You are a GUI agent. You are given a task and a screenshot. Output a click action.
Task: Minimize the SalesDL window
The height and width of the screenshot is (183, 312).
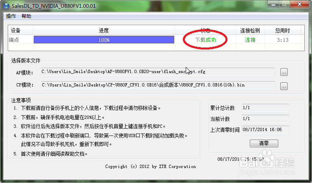[273, 4]
